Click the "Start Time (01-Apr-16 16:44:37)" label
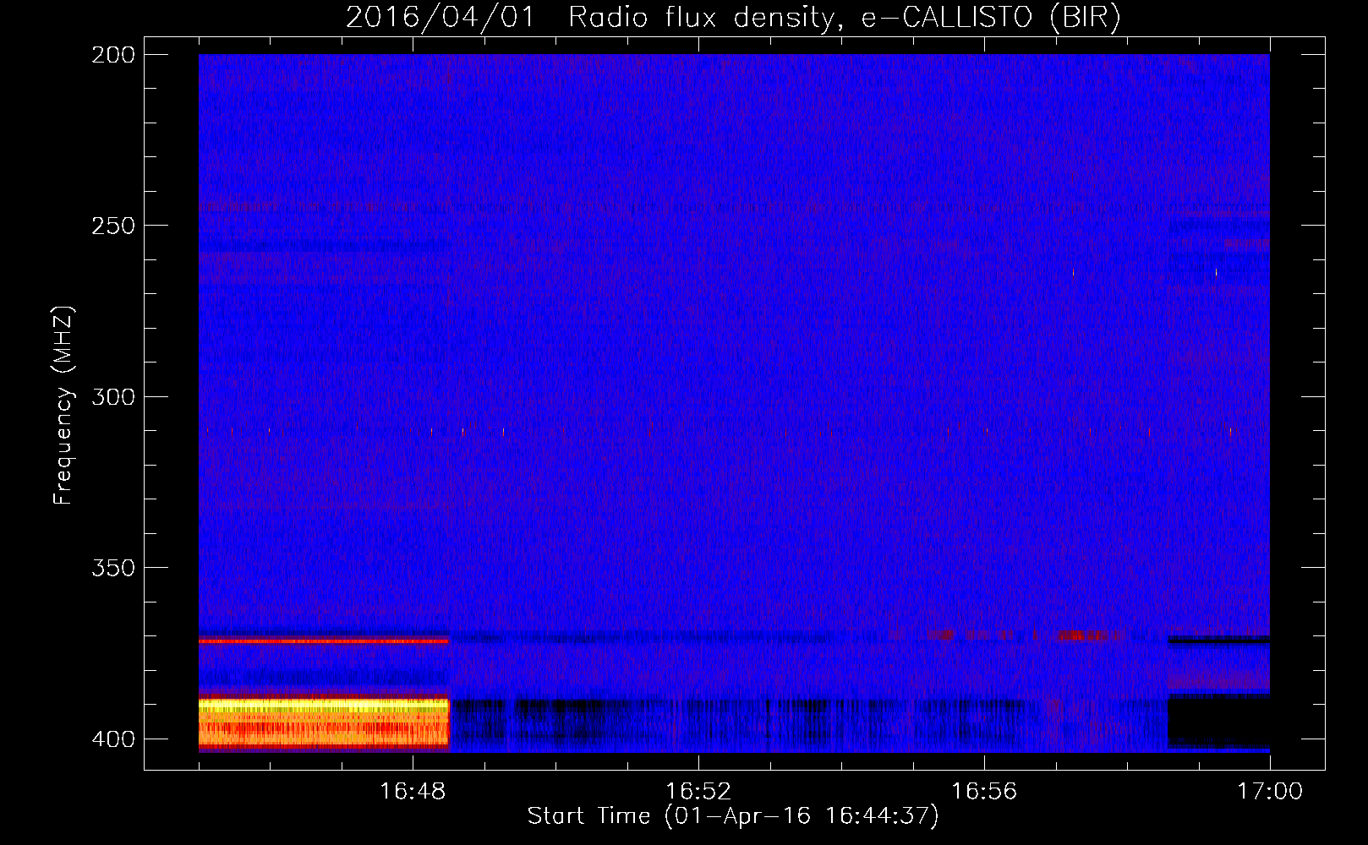This screenshot has height=845, width=1368. (733, 816)
